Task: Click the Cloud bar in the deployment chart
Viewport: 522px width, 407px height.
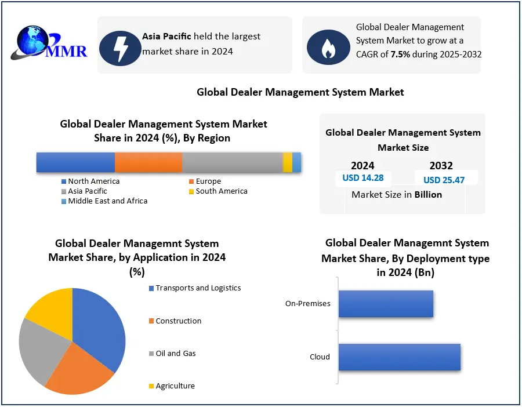Action: (x=399, y=357)
